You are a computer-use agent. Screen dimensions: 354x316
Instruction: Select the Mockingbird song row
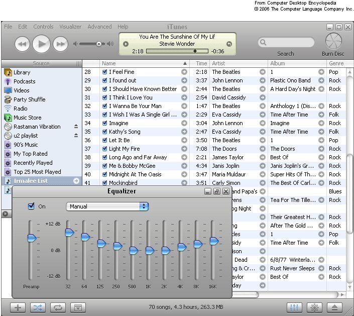[x=214, y=183]
